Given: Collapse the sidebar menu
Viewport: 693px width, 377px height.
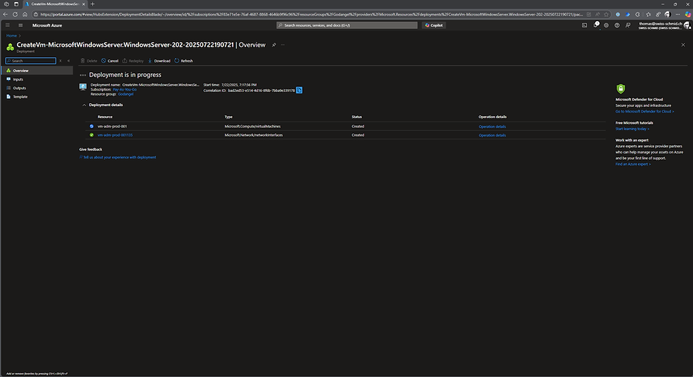Looking at the screenshot, I should [69, 61].
